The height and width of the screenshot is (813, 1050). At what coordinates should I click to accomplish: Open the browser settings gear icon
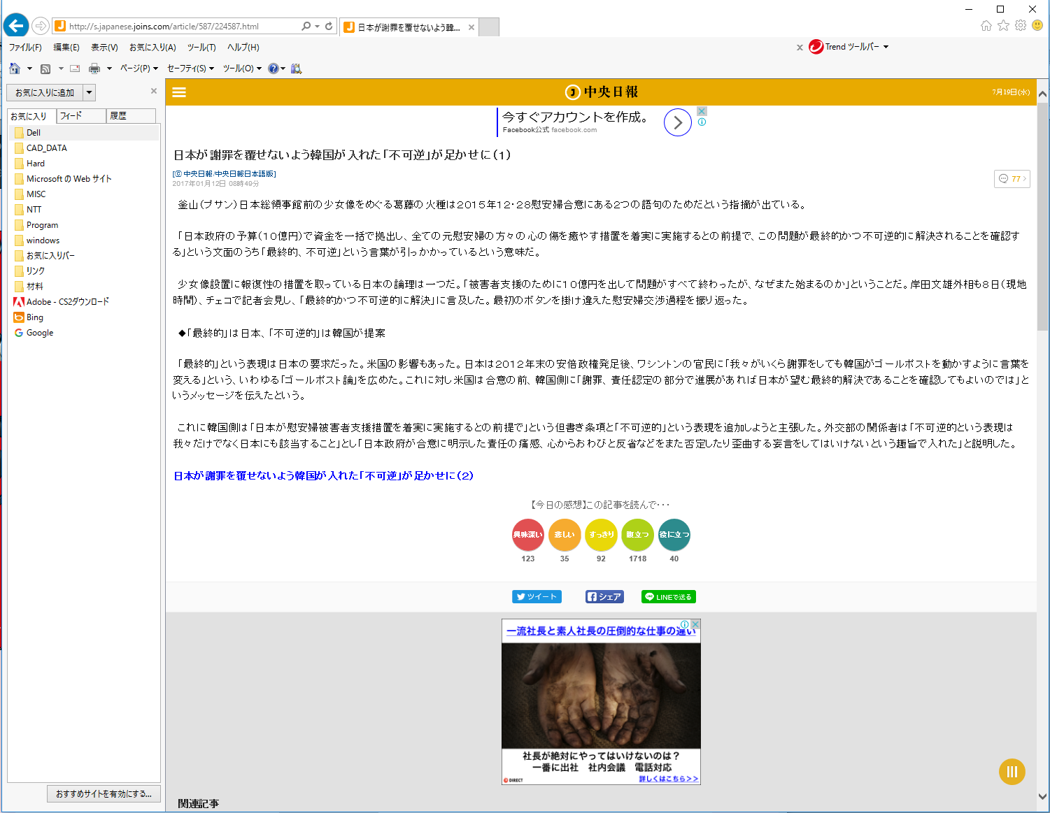pos(1021,25)
